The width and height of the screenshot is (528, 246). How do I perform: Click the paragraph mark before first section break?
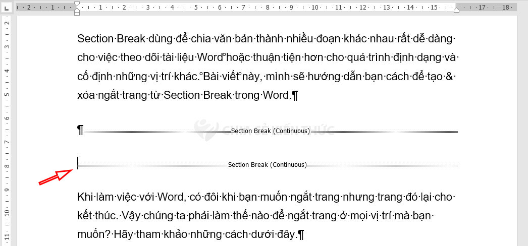point(80,130)
